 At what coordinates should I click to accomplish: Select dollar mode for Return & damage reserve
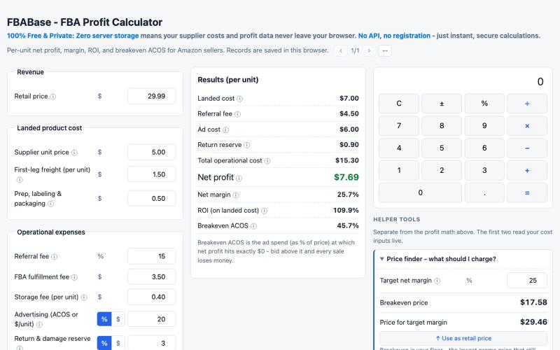[118, 343]
